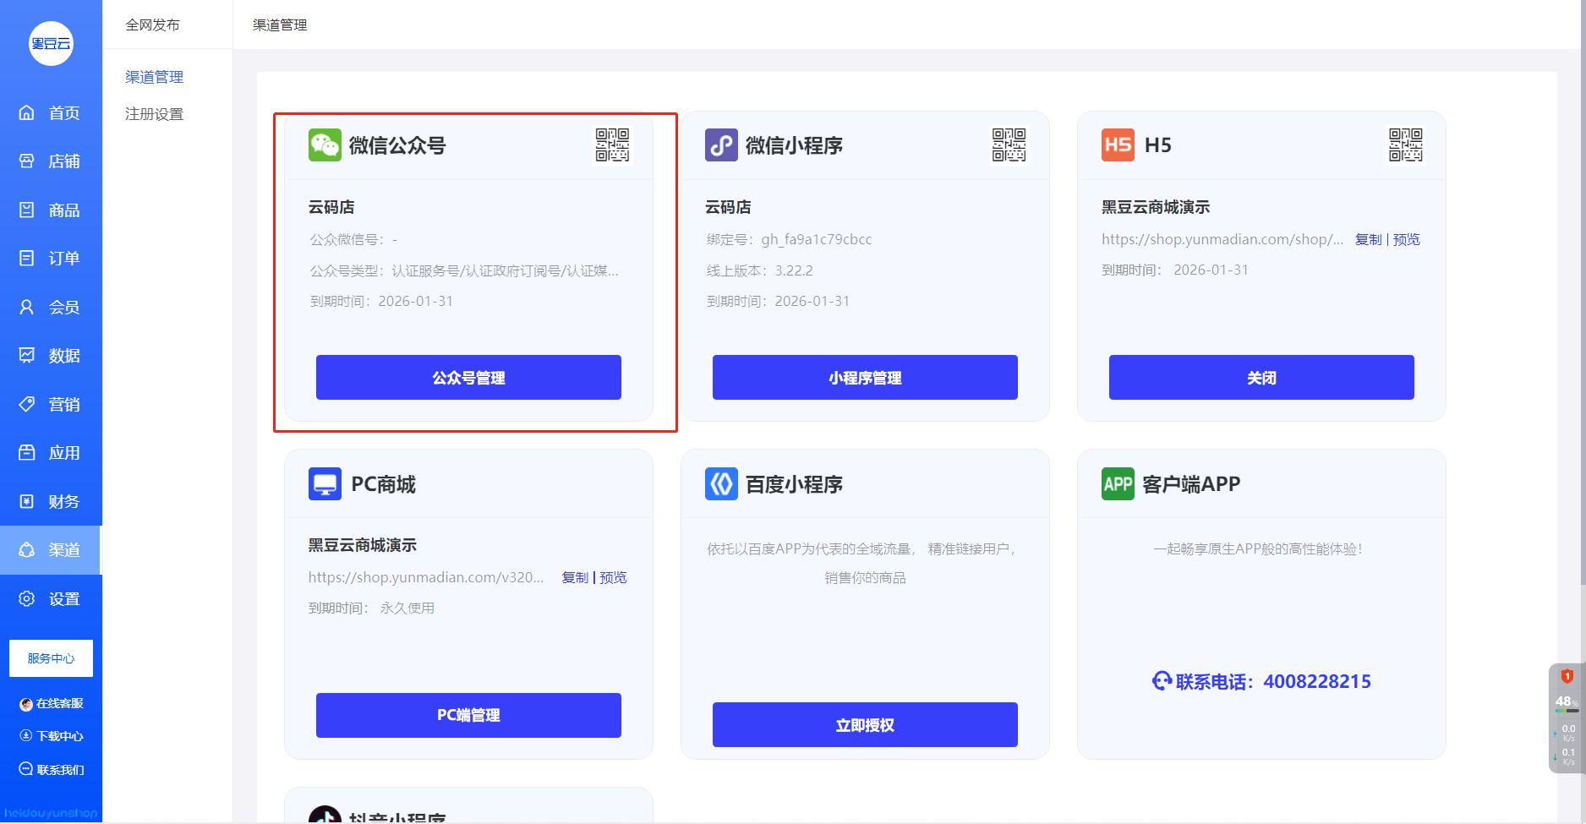This screenshot has width=1586, height=824.
Task: Open the 会员 members section
Action: point(51,307)
